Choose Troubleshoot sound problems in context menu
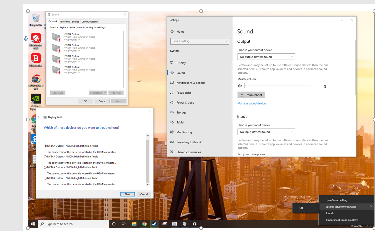The height and width of the screenshot is (231, 375). [x=346, y=220]
